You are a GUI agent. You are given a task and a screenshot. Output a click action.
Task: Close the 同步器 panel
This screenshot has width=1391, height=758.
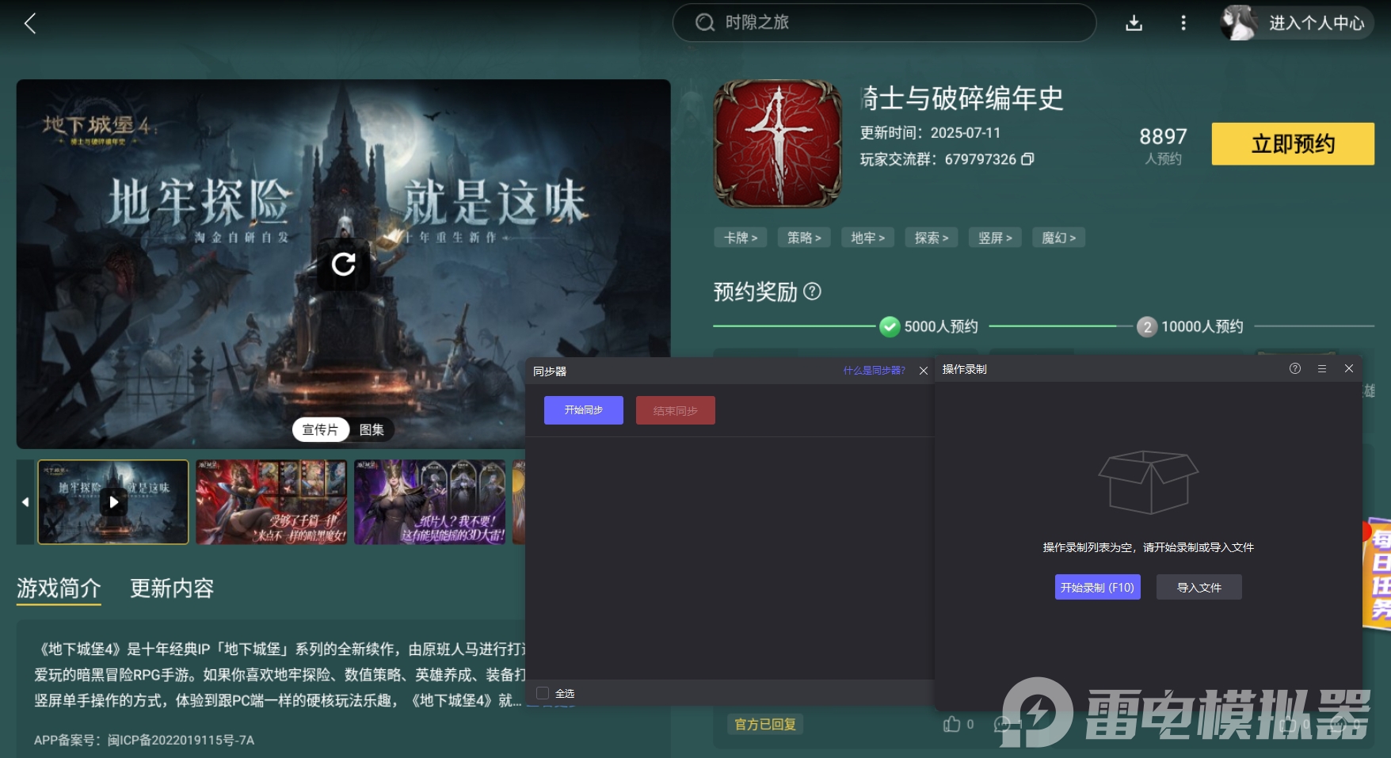[x=924, y=371]
